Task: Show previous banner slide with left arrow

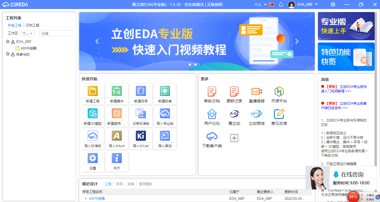Action: pyautogui.click(x=97, y=41)
